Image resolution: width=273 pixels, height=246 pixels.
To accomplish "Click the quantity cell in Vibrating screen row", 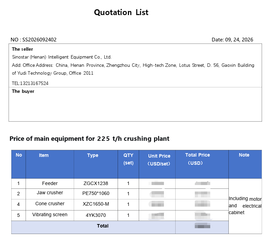I will pos(128,215).
